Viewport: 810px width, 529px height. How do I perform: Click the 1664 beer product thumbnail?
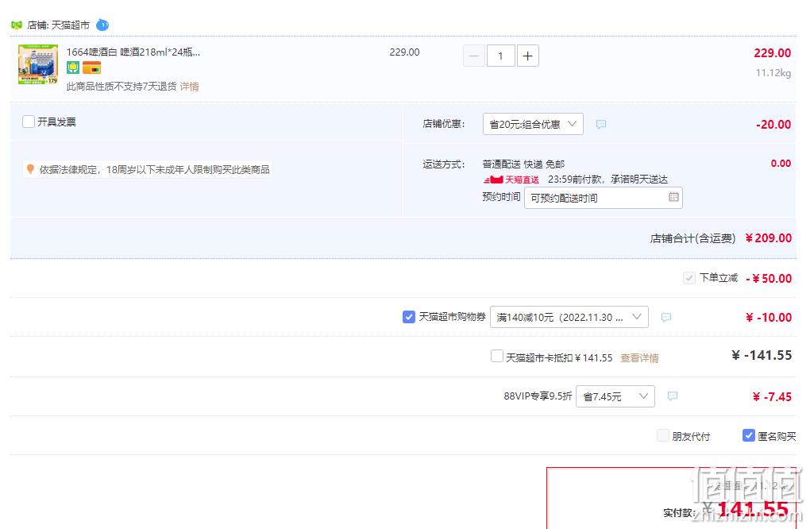pyautogui.click(x=37, y=64)
